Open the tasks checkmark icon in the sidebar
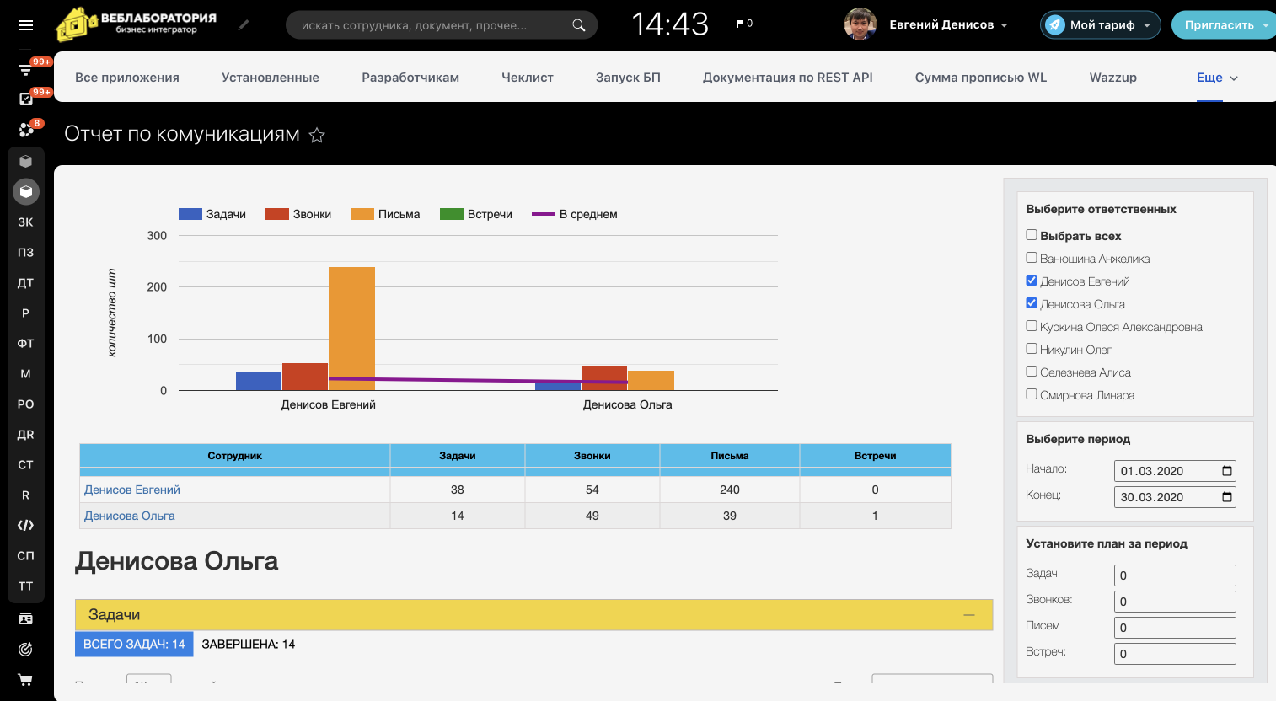 [25, 99]
